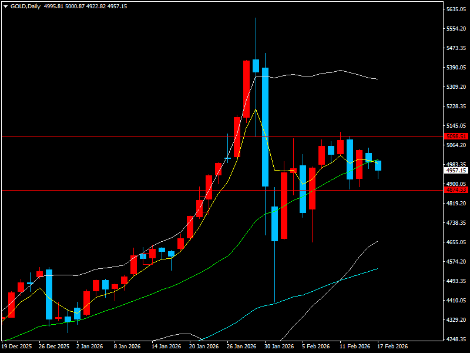Open the chart menu triangle beside GOLD,Daily
Viewport: 470px width, 353px height.
(x=6, y=6)
